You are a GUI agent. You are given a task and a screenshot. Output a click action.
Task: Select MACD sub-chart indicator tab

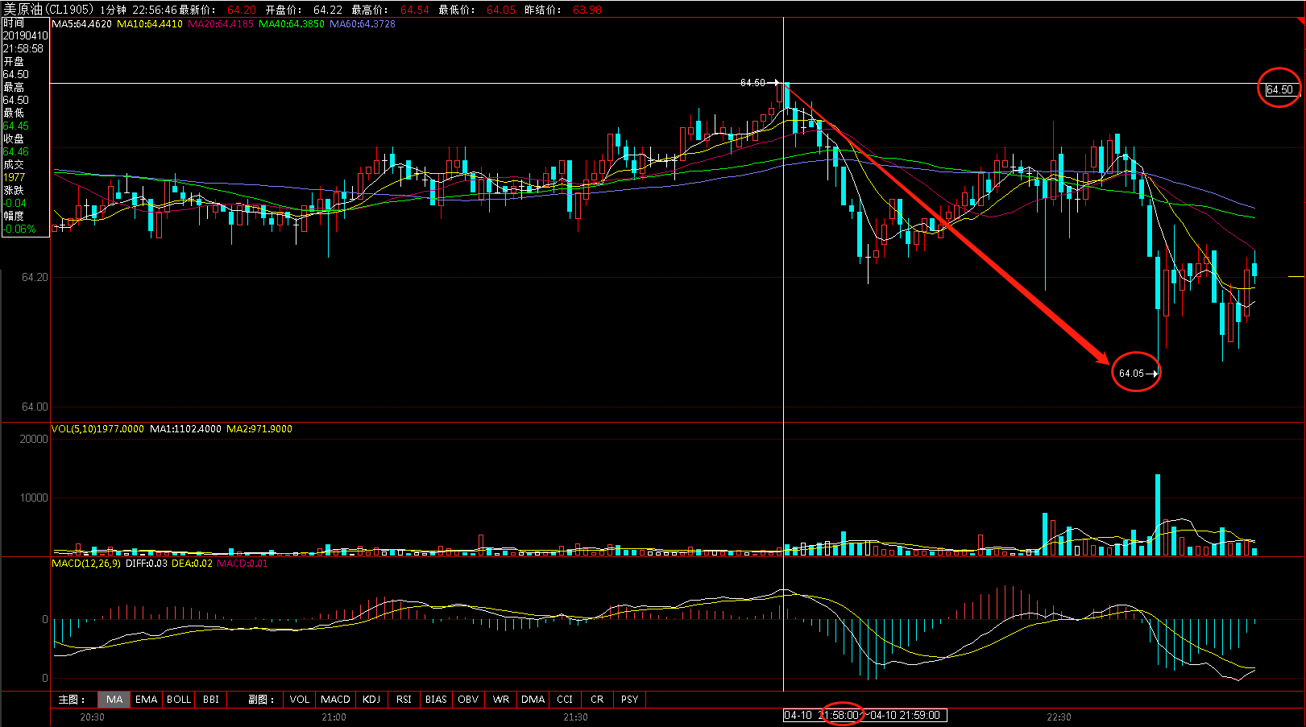point(335,700)
